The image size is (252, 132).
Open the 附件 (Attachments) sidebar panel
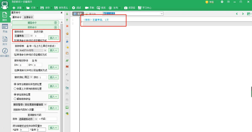coord(5,40)
